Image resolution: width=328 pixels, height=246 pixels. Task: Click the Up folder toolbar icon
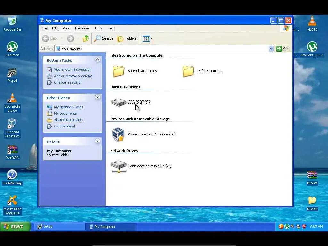(x=86, y=38)
